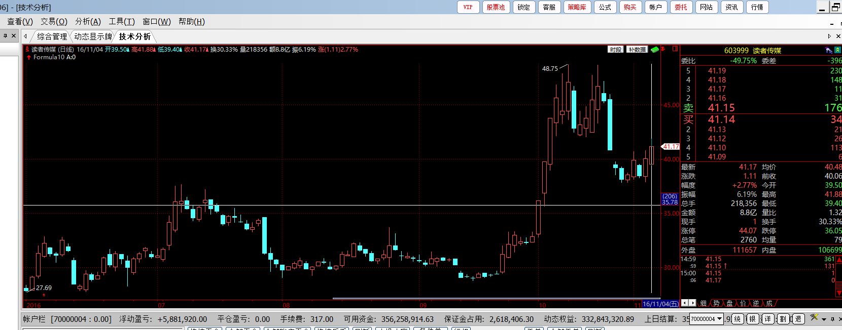Toggle the 时段 button on chart
The image size is (842, 330).
pyautogui.click(x=616, y=50)
